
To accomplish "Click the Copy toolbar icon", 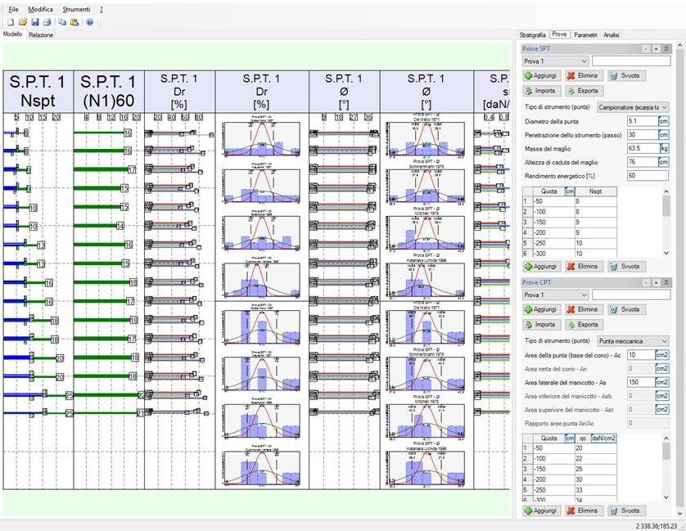I will (62, 22).
